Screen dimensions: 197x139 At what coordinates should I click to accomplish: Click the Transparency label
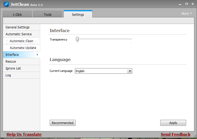(x=58, y=39)
